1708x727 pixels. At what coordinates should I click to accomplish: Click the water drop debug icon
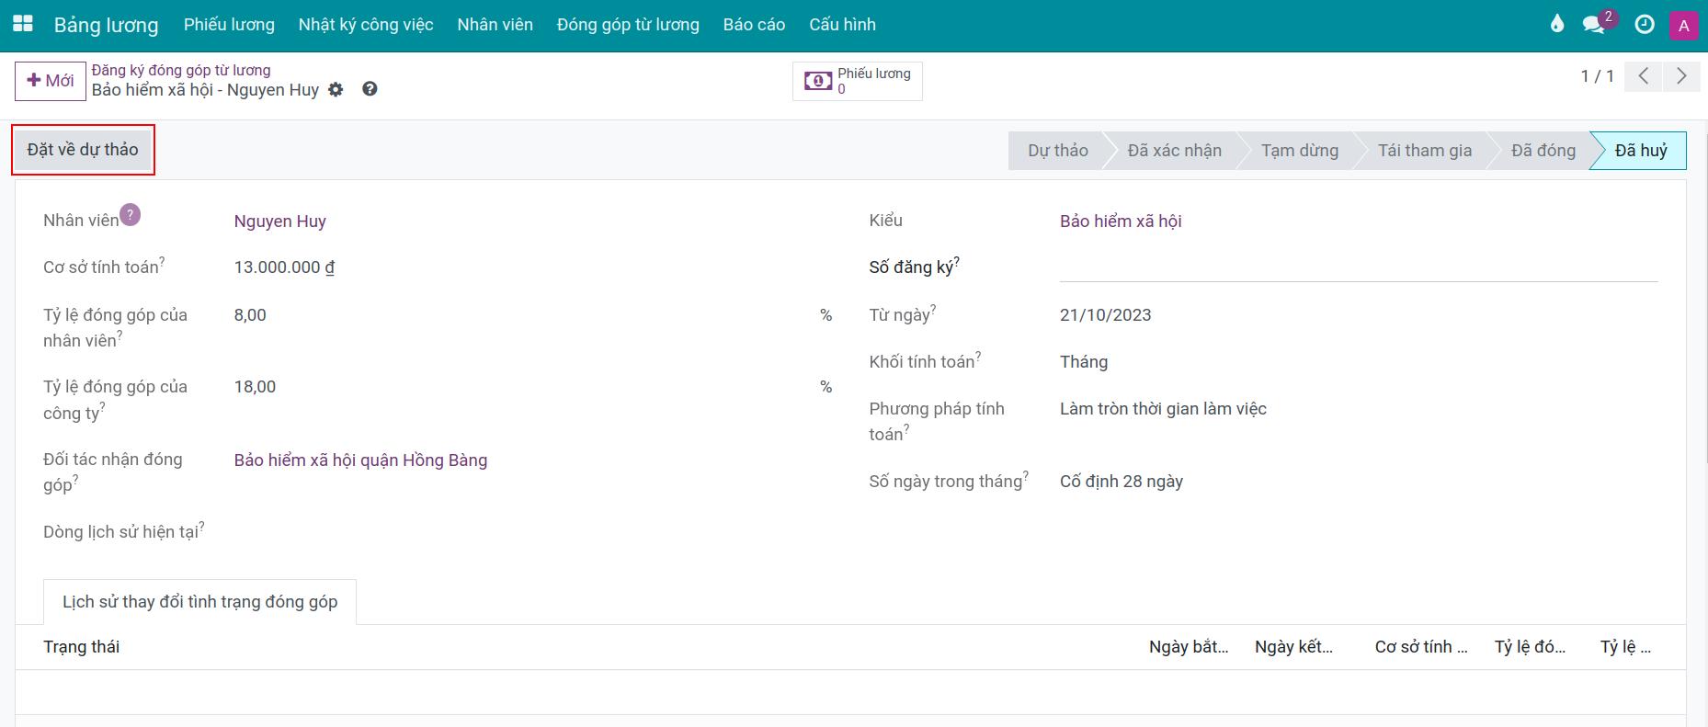tap(1556, 25)
